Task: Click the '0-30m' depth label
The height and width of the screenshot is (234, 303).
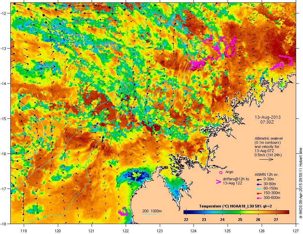Action: click(x=269, y=179)
